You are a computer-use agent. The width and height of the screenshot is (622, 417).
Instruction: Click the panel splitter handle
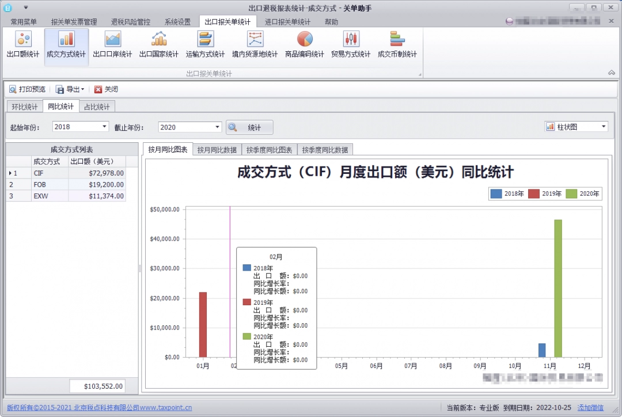tap(139, 268)
